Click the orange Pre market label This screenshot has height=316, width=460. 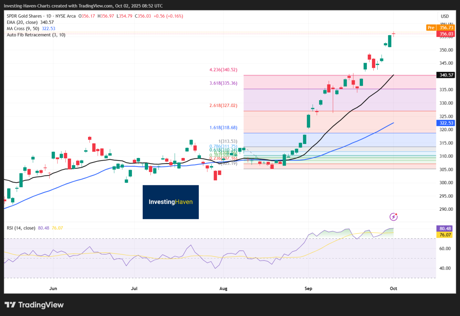(431, 28)
